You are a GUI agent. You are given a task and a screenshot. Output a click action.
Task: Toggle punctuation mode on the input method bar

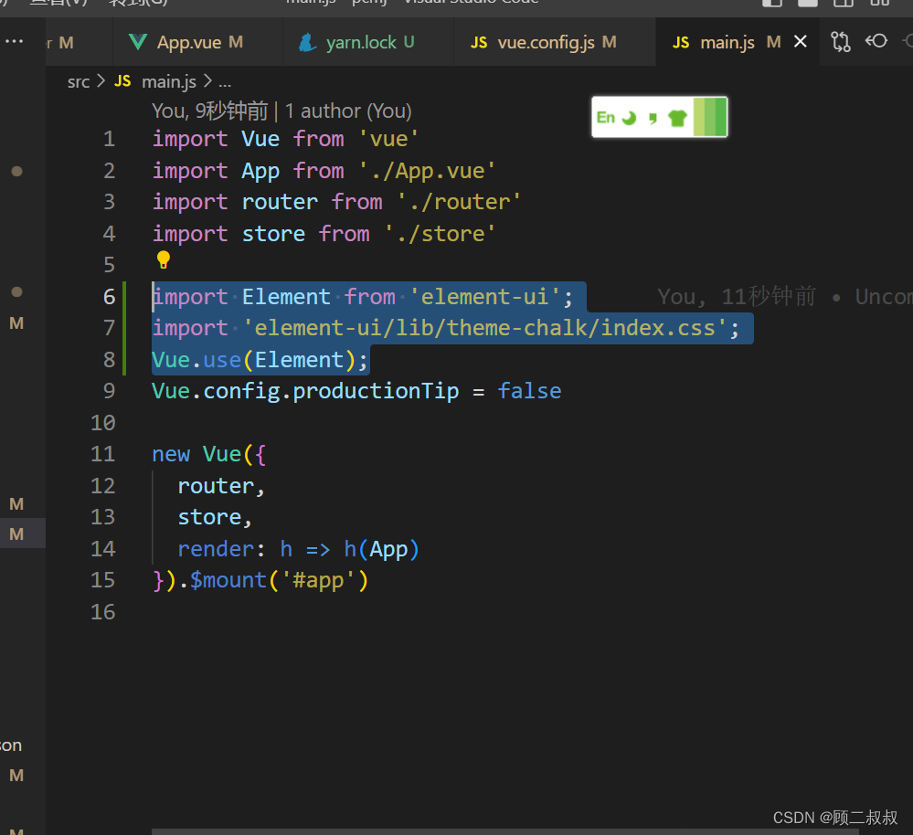pyautogui.click(x=653, y=117)
